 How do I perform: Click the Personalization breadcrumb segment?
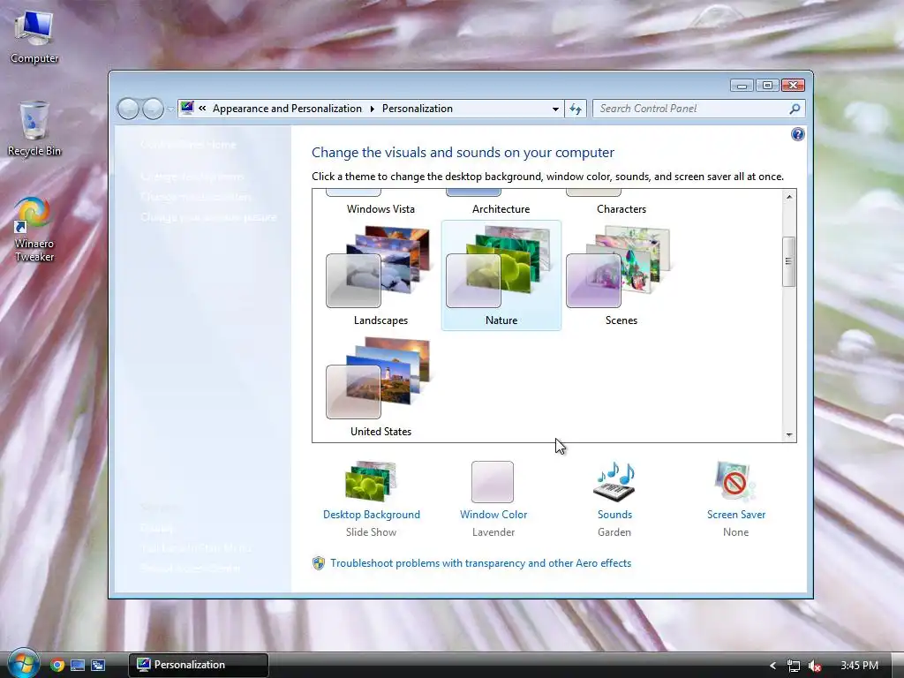click(x=418, y=109)
